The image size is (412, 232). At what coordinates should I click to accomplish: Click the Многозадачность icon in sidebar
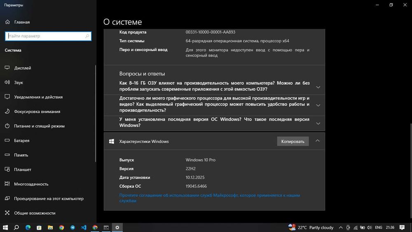(7, 184)
